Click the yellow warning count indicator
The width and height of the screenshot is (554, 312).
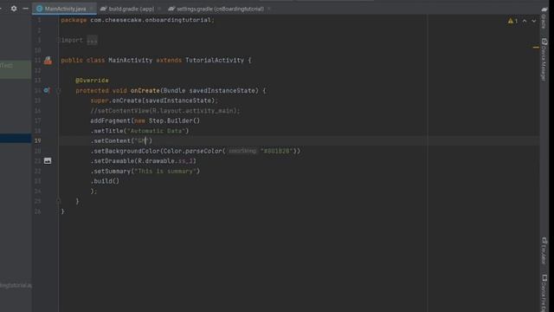(x=512, y=21)
